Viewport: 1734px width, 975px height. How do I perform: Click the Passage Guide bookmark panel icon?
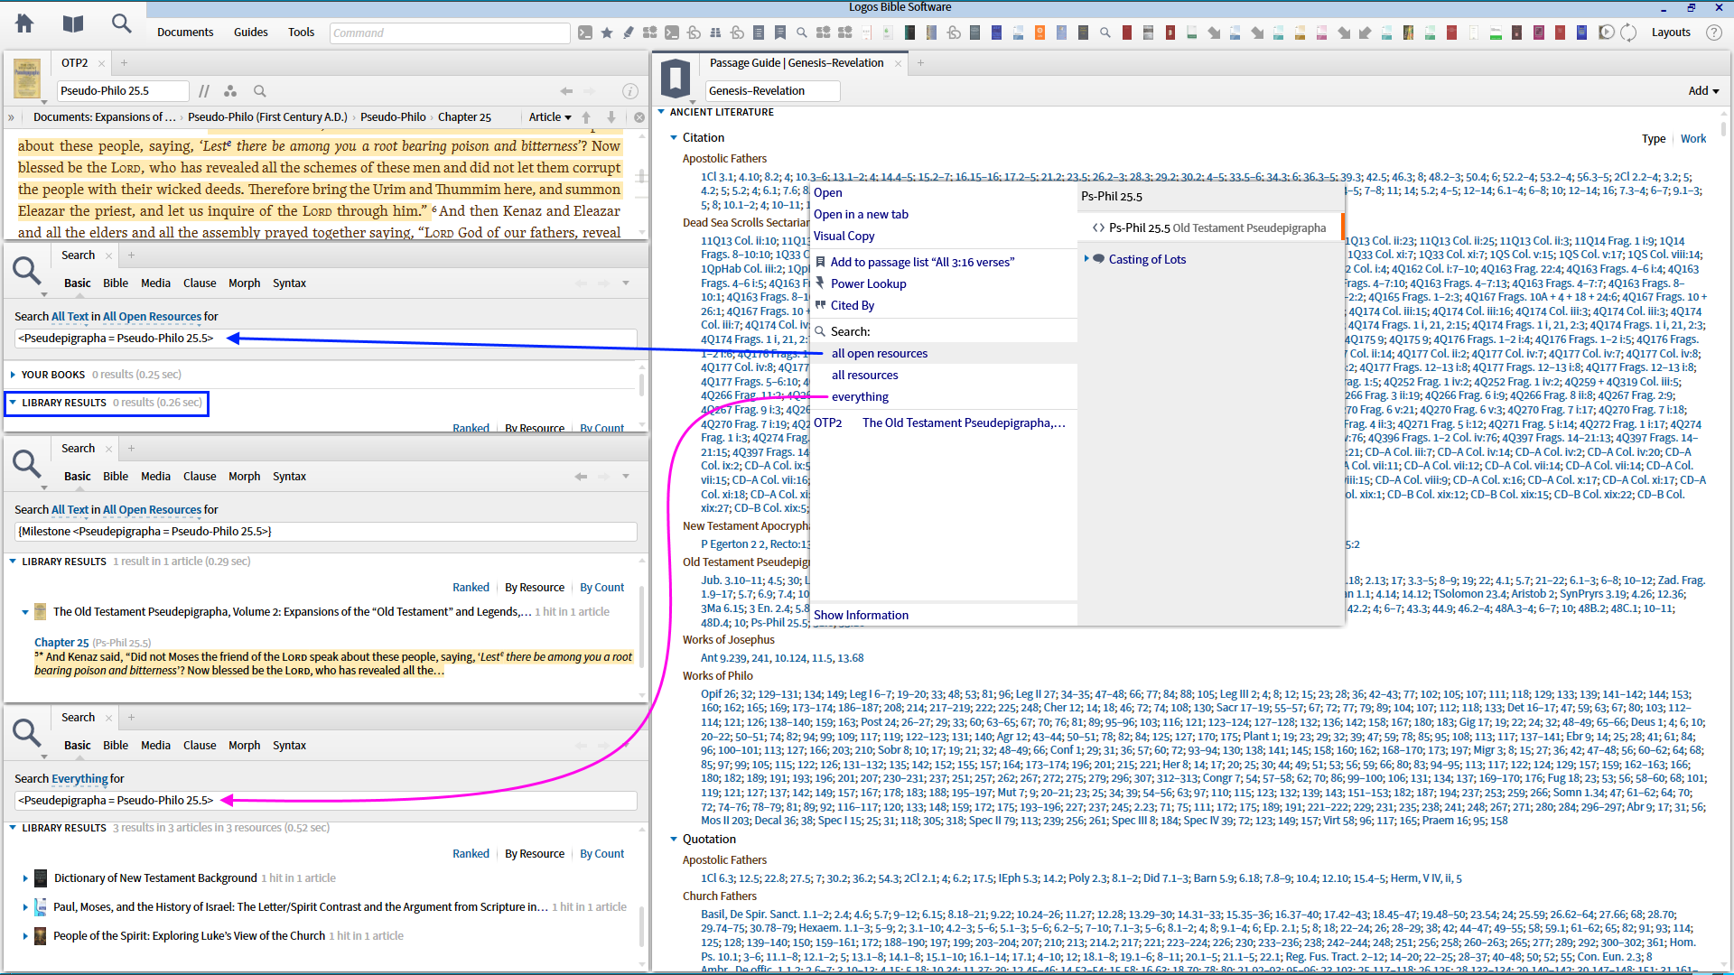click(x=676, y=78)
